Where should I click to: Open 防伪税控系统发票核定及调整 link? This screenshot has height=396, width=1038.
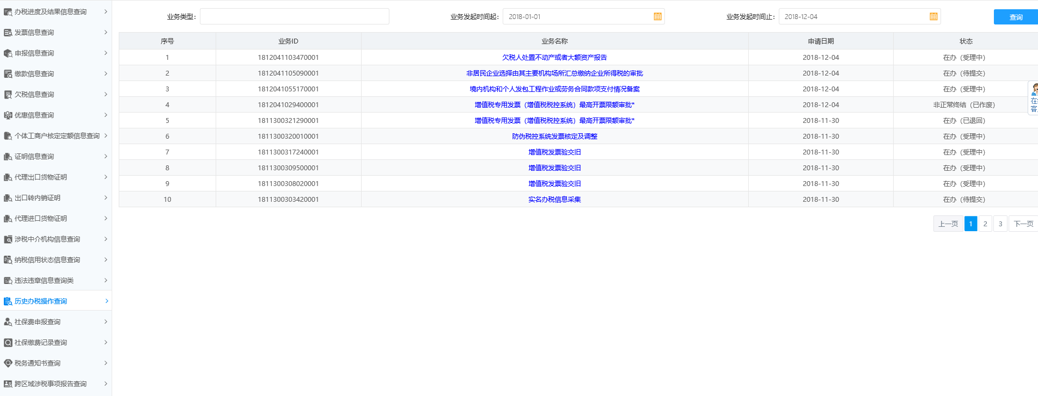(x=554, y=137)
